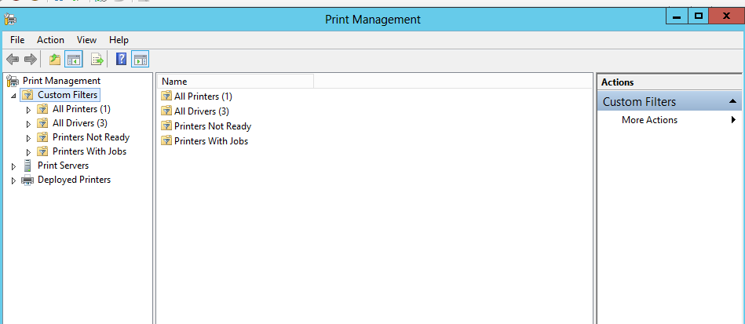Select Printers With Jobs label in tree
The image size is (745, 324).
coord(89,152)
